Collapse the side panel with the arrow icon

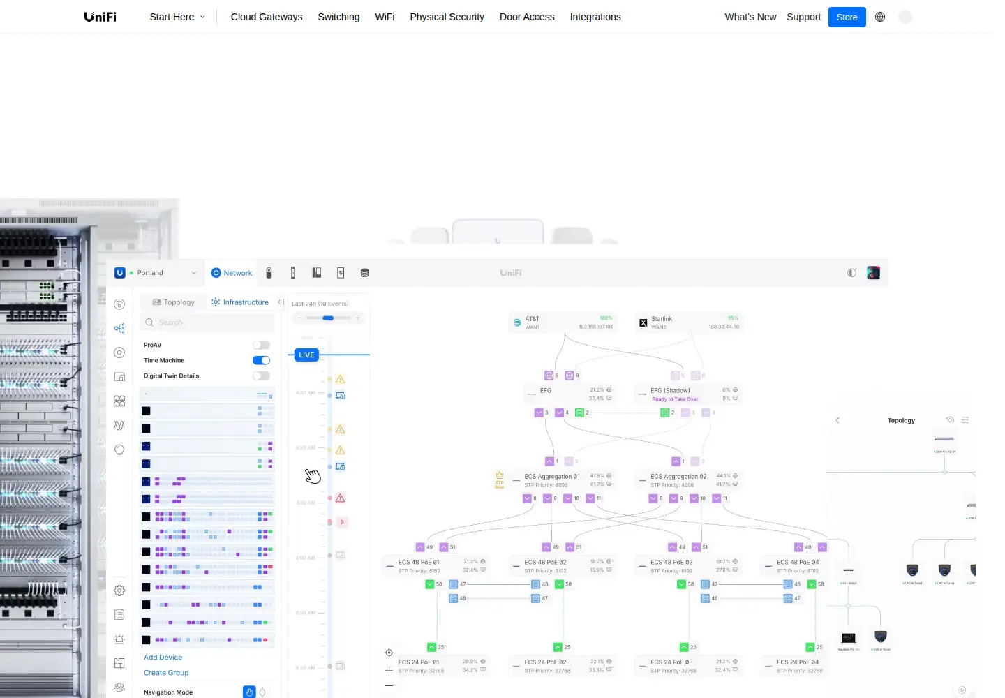click(x=281, y=302)
